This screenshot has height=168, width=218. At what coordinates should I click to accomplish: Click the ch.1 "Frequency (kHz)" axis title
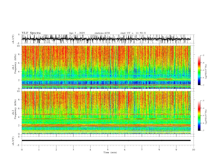coord(16,64)
